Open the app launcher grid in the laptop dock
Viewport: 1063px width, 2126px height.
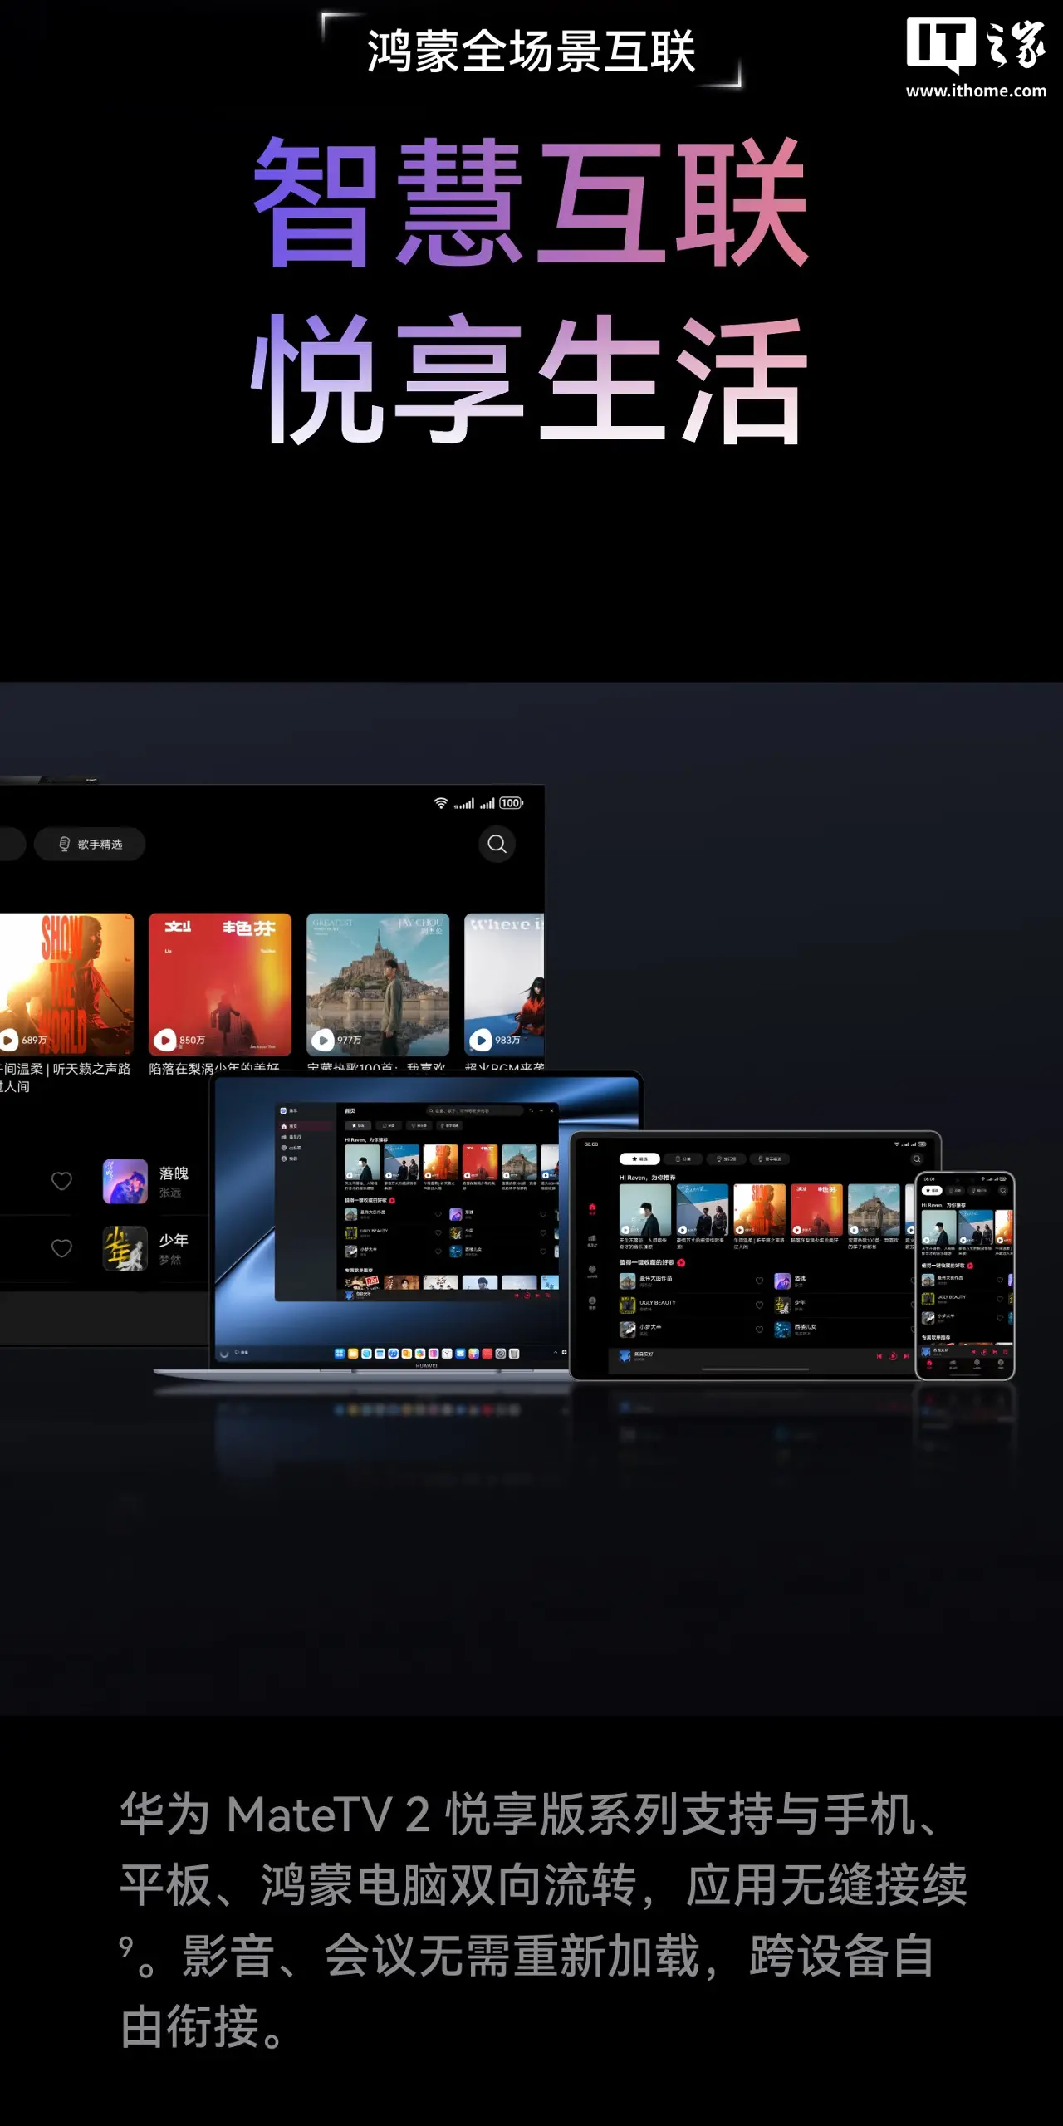coord(340,1353)
